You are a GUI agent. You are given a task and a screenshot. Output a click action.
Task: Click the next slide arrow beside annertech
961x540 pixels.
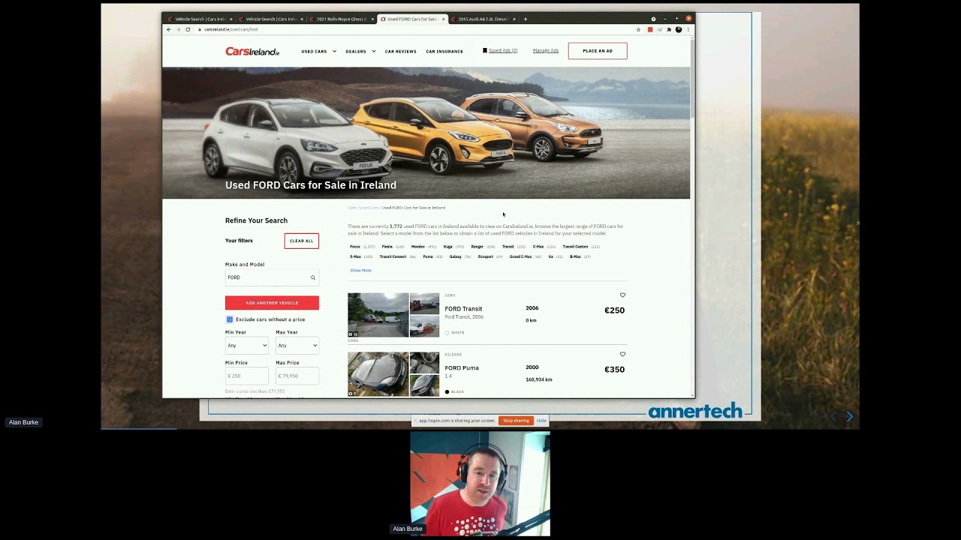[x=849, y=416]
